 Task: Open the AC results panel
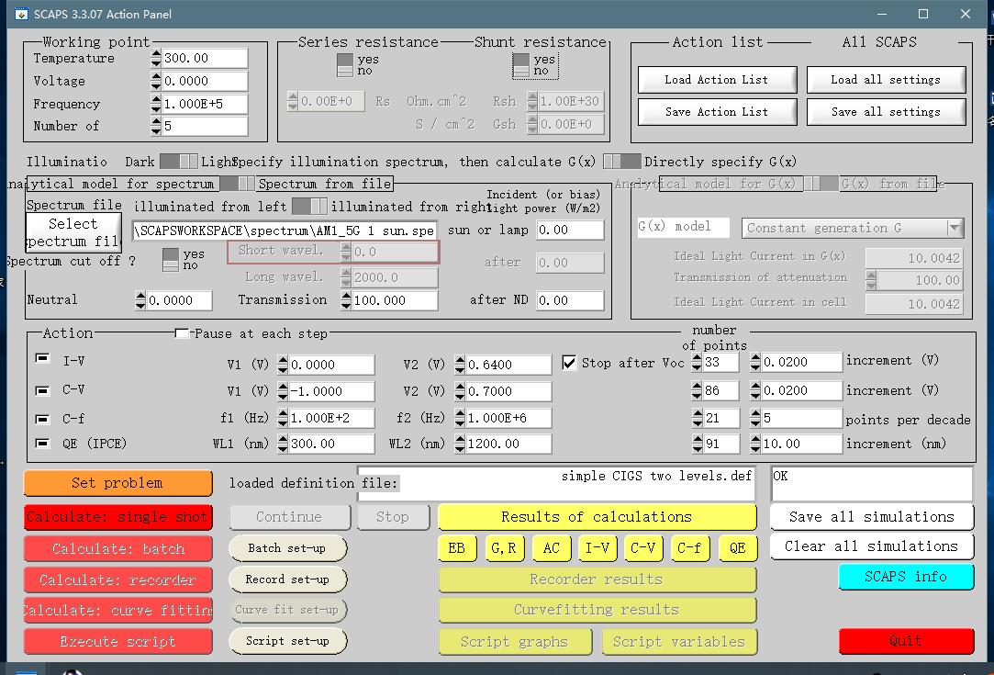point(551,548)
